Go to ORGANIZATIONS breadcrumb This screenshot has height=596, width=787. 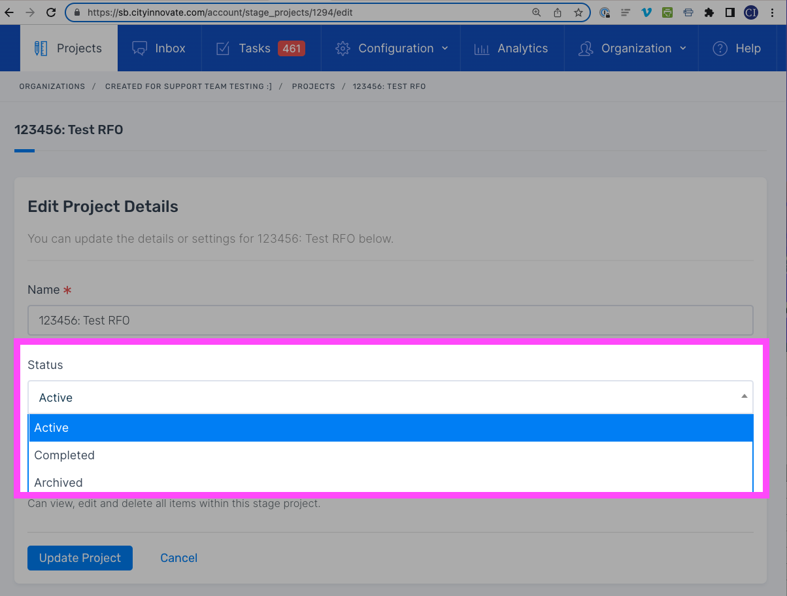pyautogui.click(x=52, y=86)
